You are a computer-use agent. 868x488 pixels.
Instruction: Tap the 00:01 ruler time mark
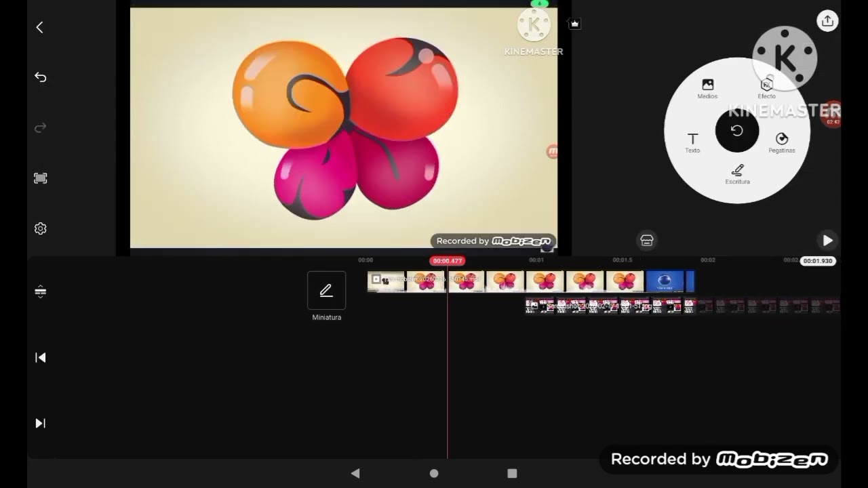[x=536, y=260]
